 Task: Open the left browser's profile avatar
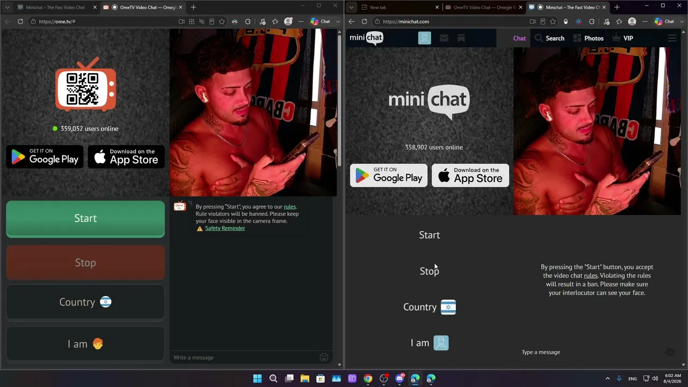(288, 21)
